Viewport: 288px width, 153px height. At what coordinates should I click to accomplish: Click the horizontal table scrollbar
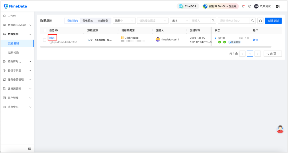(x=156, y=47)
